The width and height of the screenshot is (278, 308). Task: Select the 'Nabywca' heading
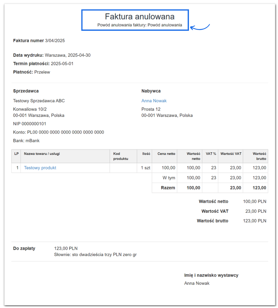(151, 91)
